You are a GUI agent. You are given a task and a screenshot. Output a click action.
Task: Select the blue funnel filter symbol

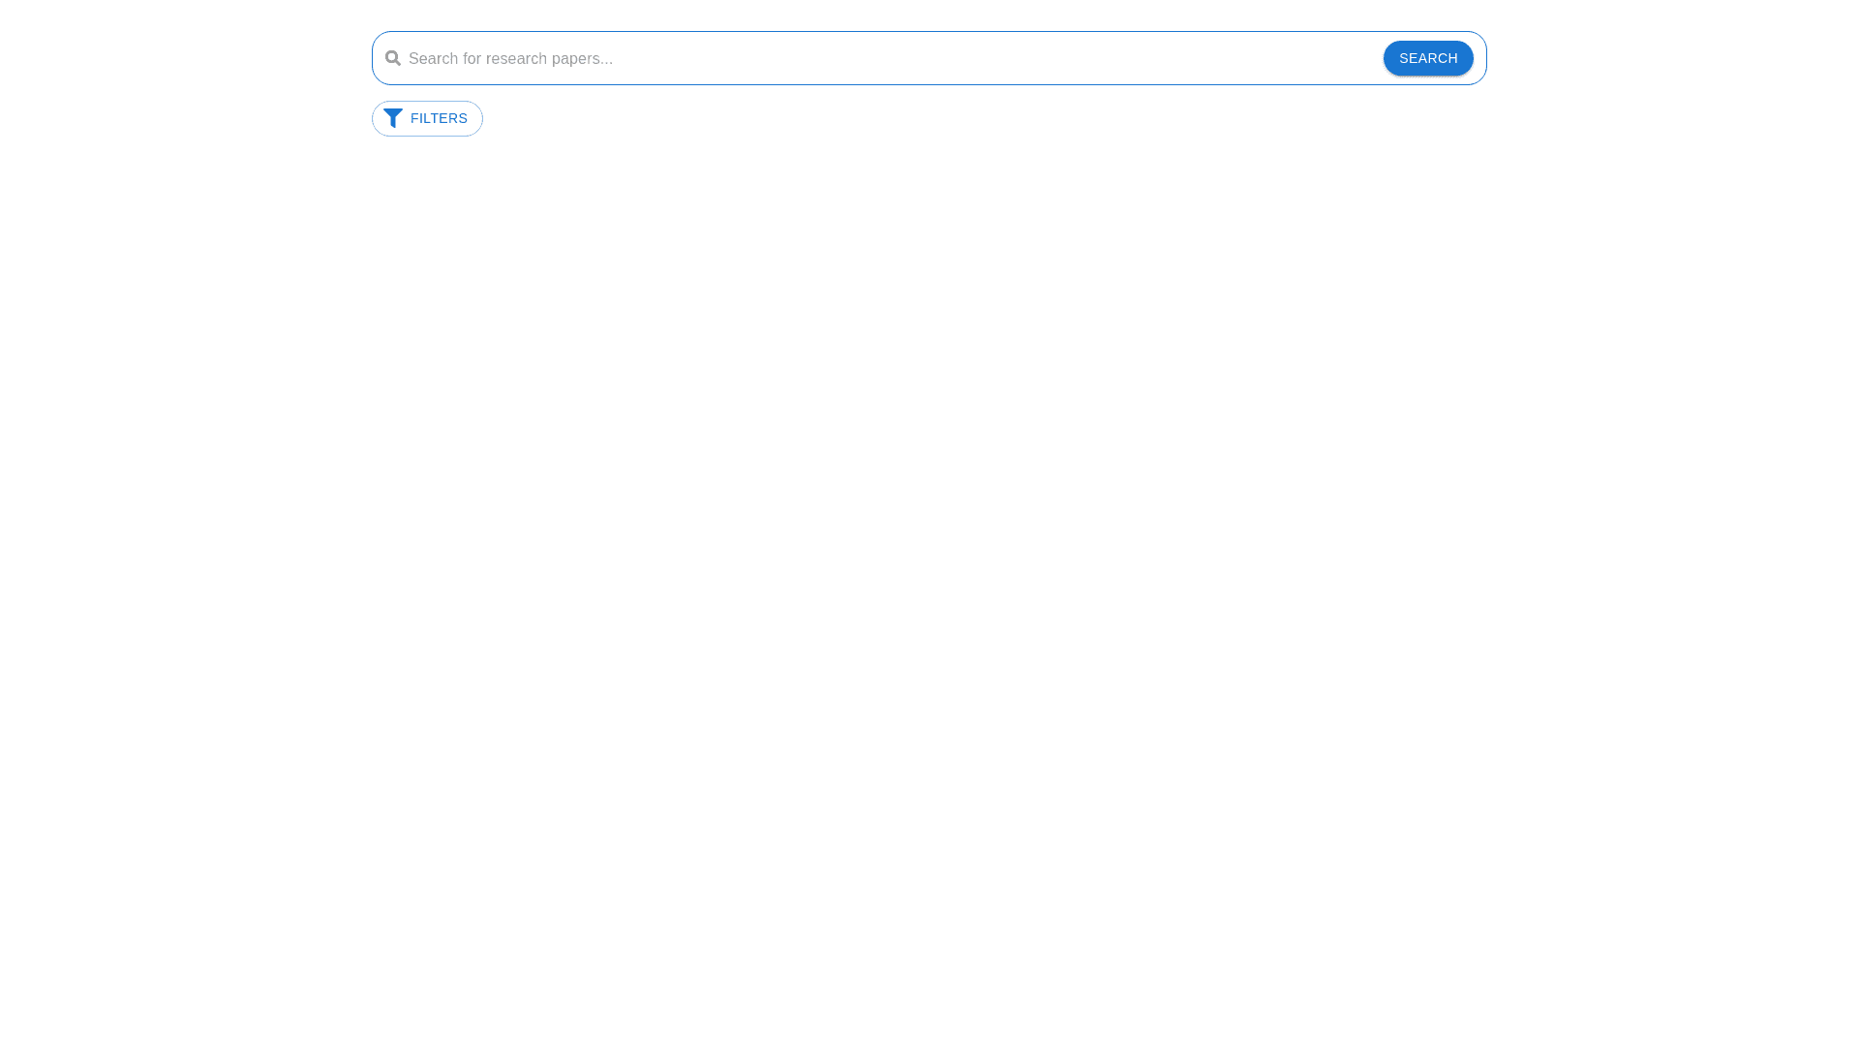[x=392, y=118]
